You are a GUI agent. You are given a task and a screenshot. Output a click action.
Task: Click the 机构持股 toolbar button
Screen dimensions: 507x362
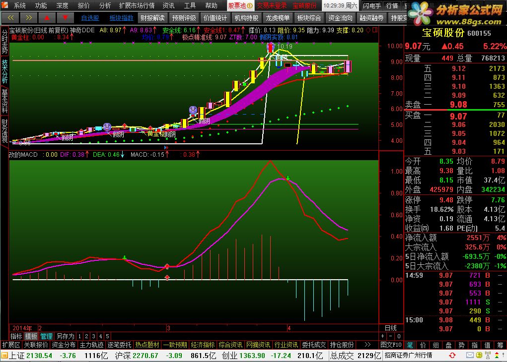click(246, 18)
